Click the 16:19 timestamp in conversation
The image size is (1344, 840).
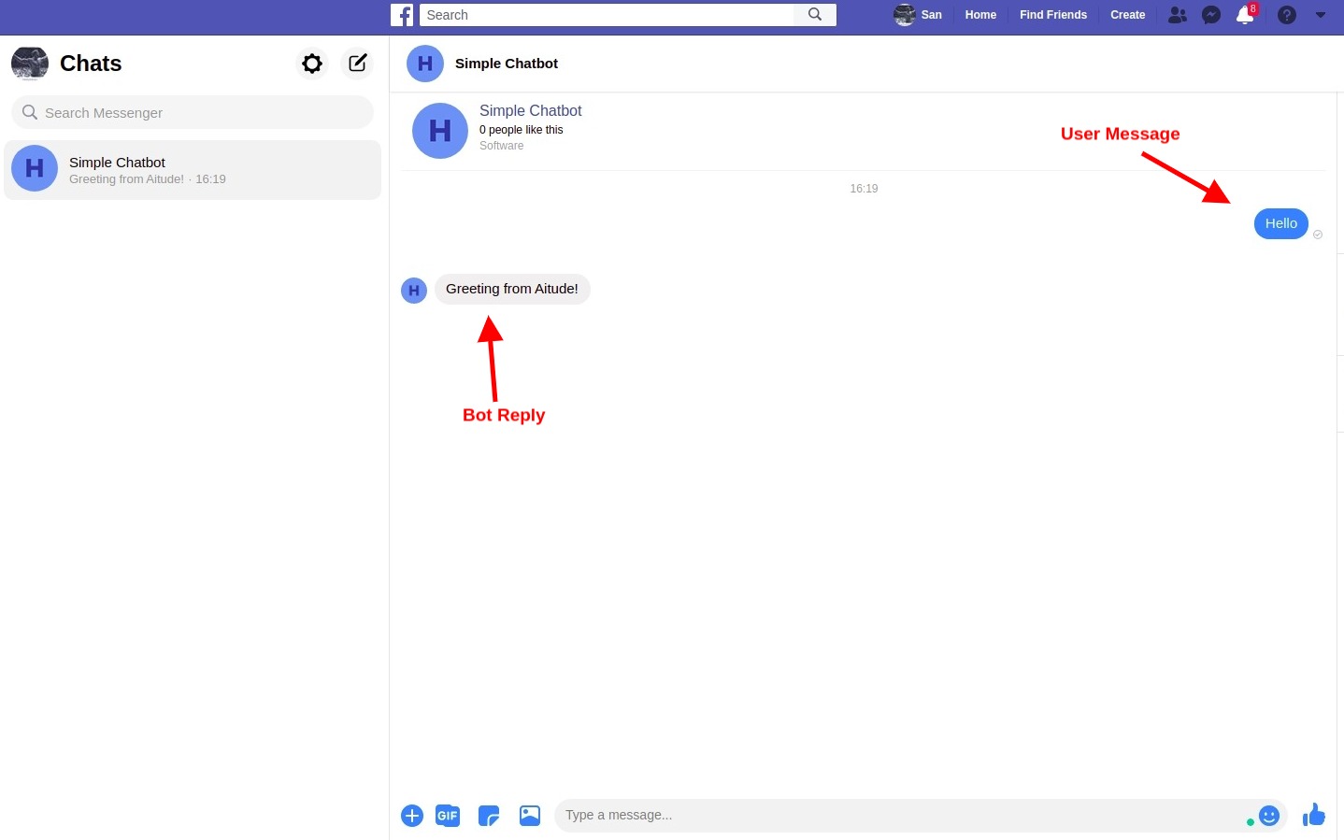click(x=864, y=189)
